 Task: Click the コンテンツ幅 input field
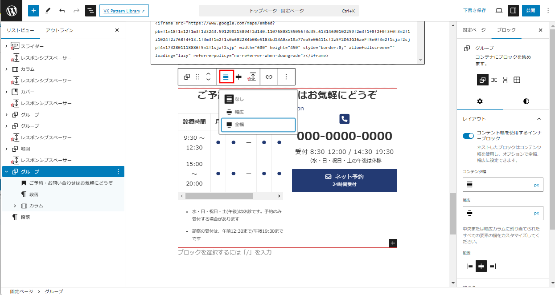click(497, 185)
